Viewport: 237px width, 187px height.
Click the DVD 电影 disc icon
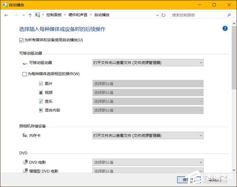(25, 162)
